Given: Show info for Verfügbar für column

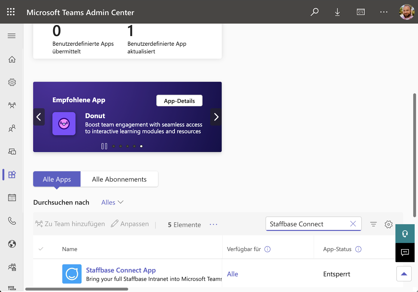Looking at the screenshot, I should coord(267,249).
